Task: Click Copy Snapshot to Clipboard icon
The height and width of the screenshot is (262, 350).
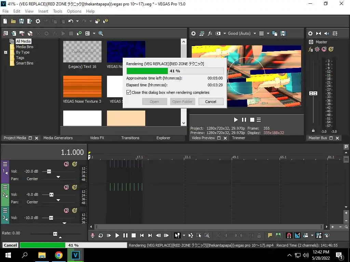Action: pos(275,33)
